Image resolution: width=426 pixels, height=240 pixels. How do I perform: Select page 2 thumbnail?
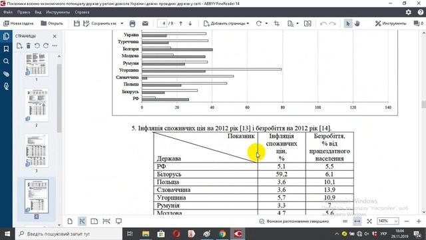tap(37, 105)
